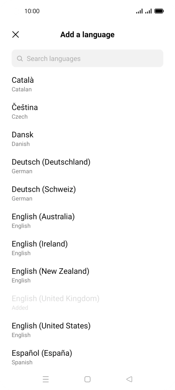The height and width of the screenshot is (390, 175).
Task: Select English (Ireland)
Action: coord(87,248)
